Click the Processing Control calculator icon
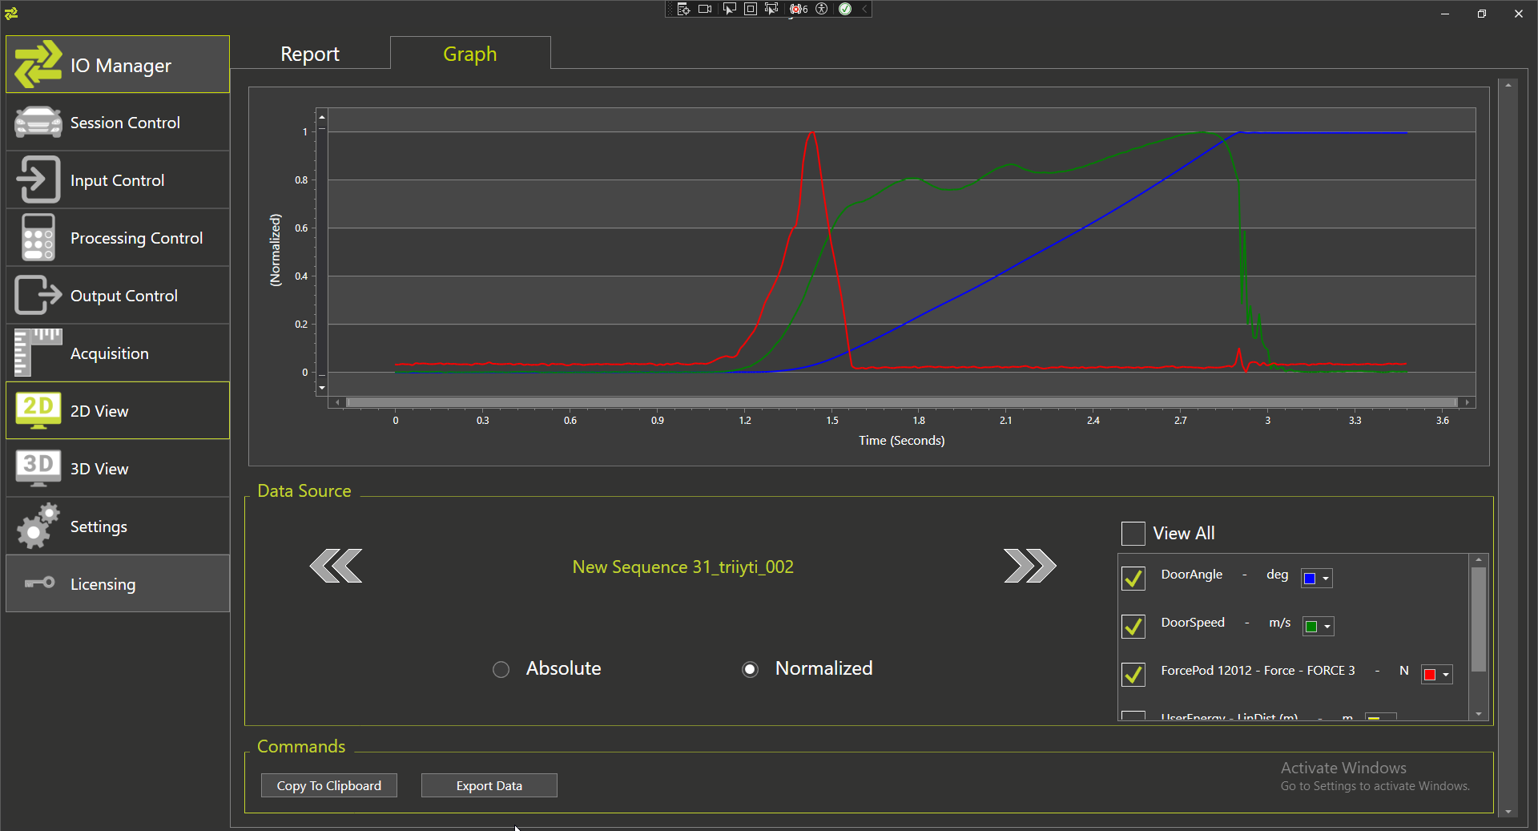Viewport: 1538px width, 831px height. pos(38,238)
